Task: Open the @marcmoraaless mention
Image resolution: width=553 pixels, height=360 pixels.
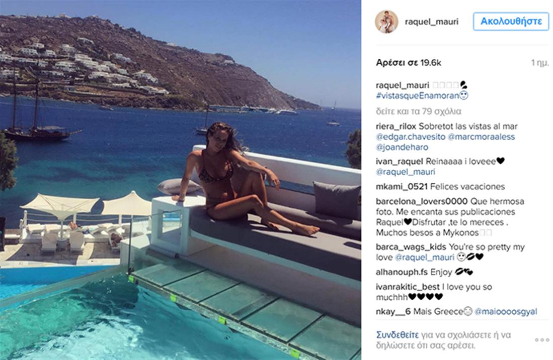Action: coord(481,137)
